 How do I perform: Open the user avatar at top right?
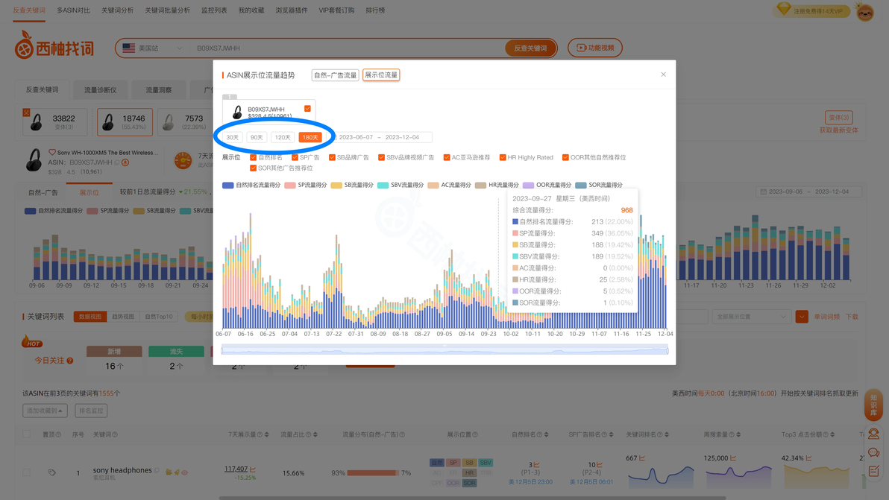point(865,11)
